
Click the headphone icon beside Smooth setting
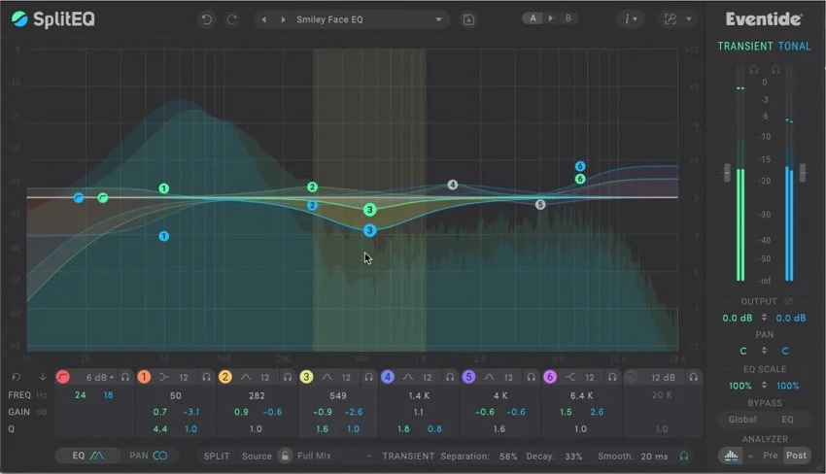coord(684,457)
